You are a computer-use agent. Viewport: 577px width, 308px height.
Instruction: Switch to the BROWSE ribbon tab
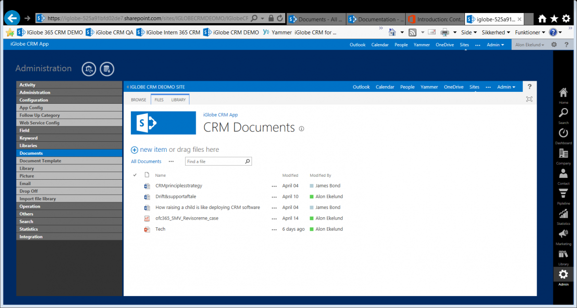tap(138, 100)
